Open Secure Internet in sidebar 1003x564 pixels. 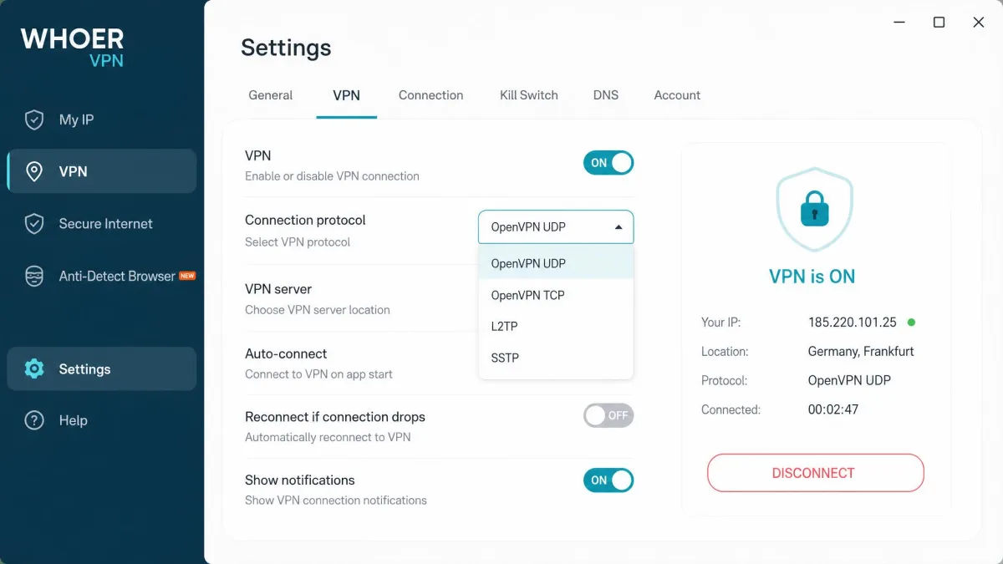click(102, 224)
